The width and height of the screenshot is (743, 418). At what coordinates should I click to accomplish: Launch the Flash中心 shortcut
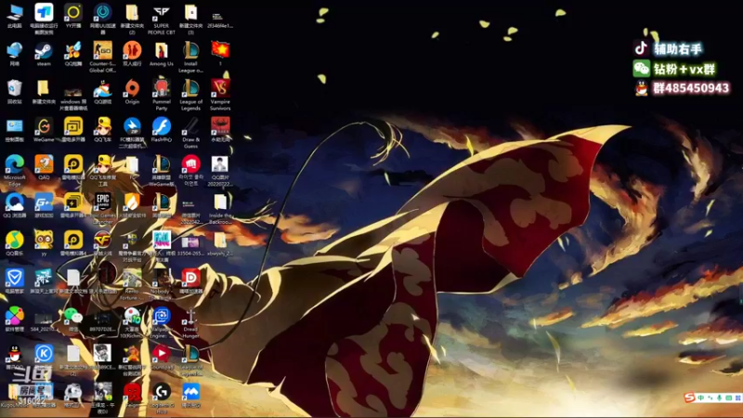pos(161,130)
